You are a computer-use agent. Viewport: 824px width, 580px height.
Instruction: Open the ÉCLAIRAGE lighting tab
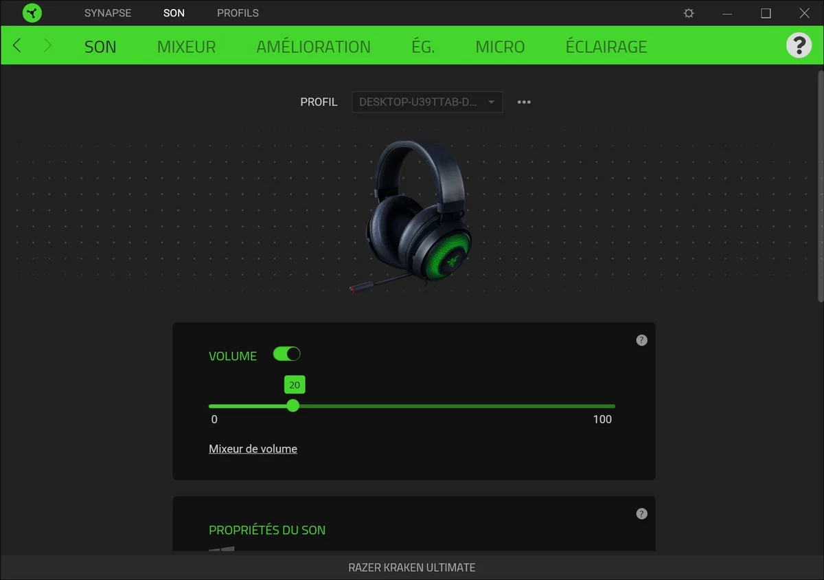(x=606, y=47)
